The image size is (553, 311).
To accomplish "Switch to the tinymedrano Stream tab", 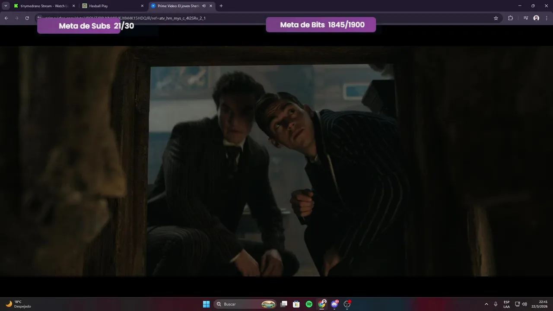I will (44, 6).
